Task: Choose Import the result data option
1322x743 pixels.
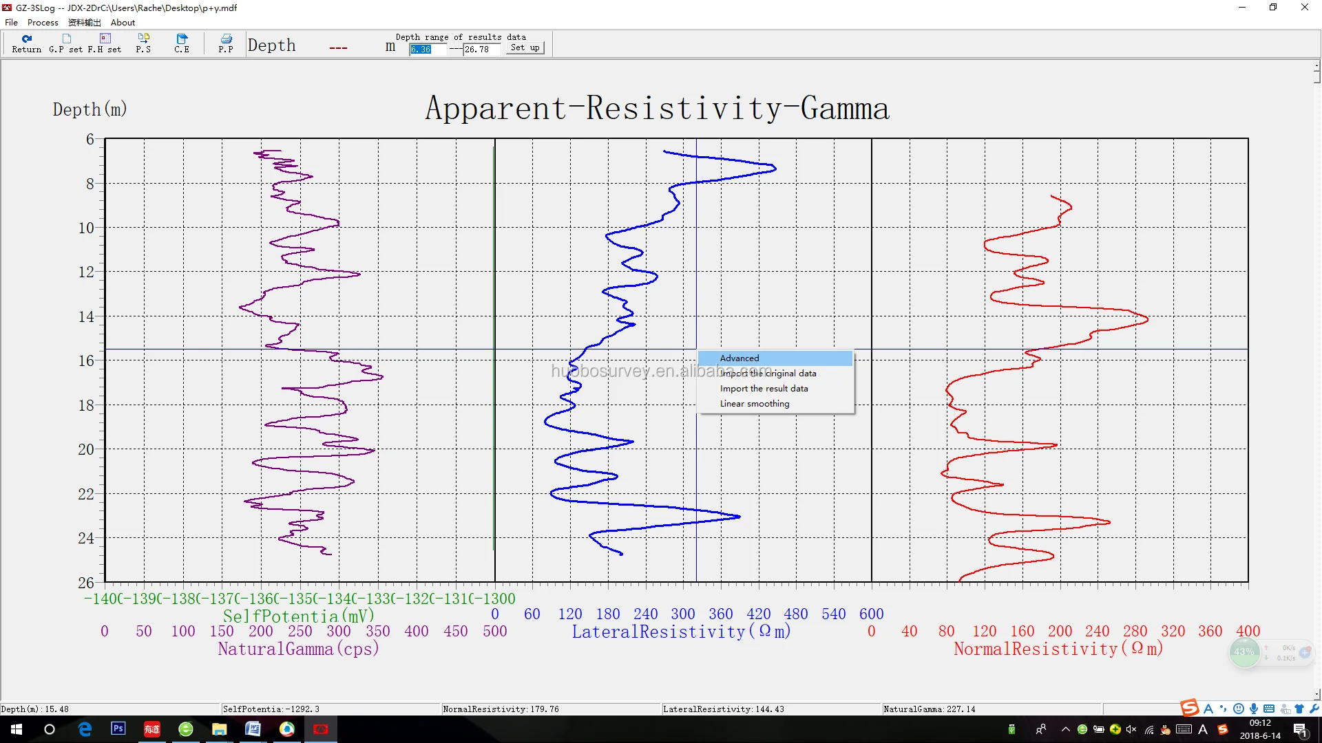Action: [764, 389]
